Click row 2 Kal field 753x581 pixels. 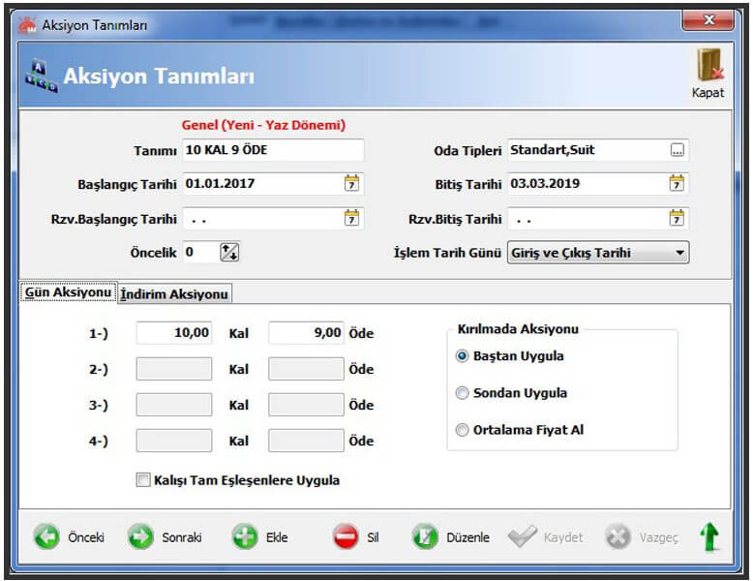(x=174, y=369)
